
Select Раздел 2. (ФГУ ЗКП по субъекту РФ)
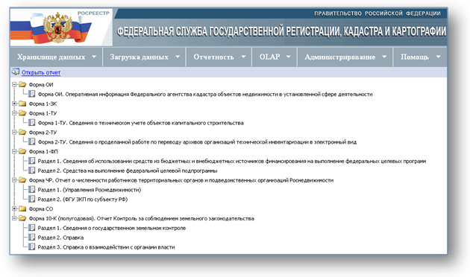point(83,200)
